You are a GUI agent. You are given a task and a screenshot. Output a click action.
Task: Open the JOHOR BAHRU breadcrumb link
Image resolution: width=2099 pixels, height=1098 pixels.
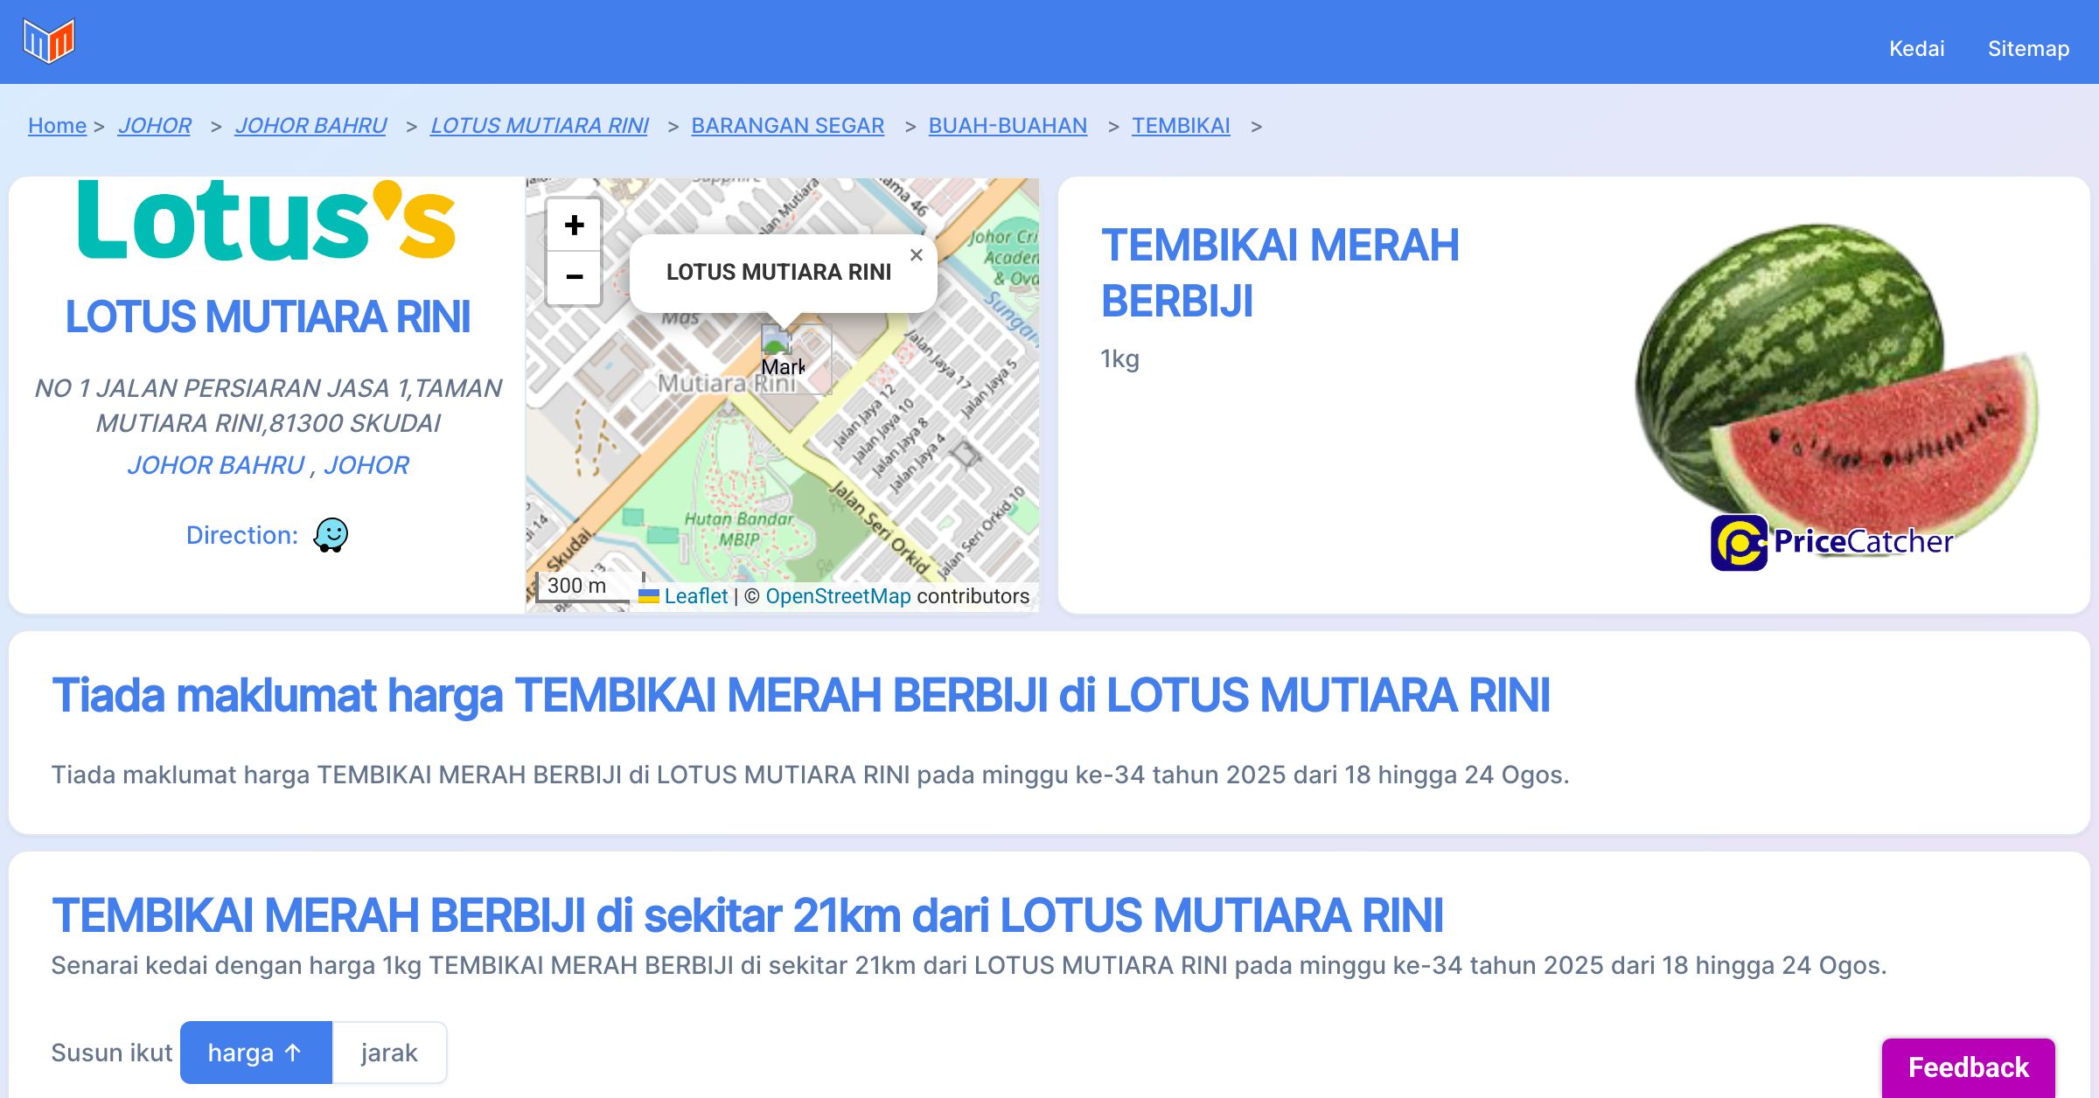click(310, 126)
